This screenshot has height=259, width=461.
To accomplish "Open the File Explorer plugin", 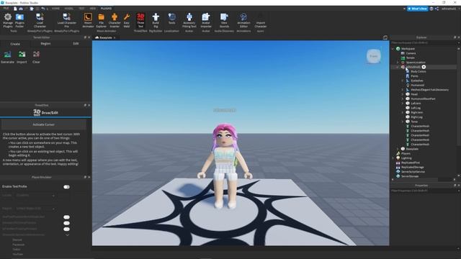I will coord(101,20).
